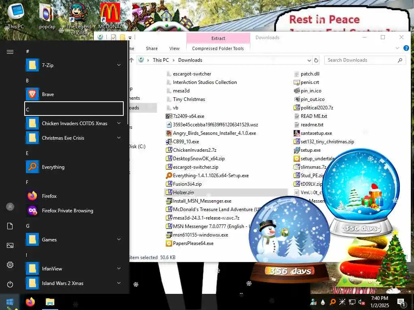Open the McDonald's desktop shortcut

pyautogui.click(x=110, y=16)
